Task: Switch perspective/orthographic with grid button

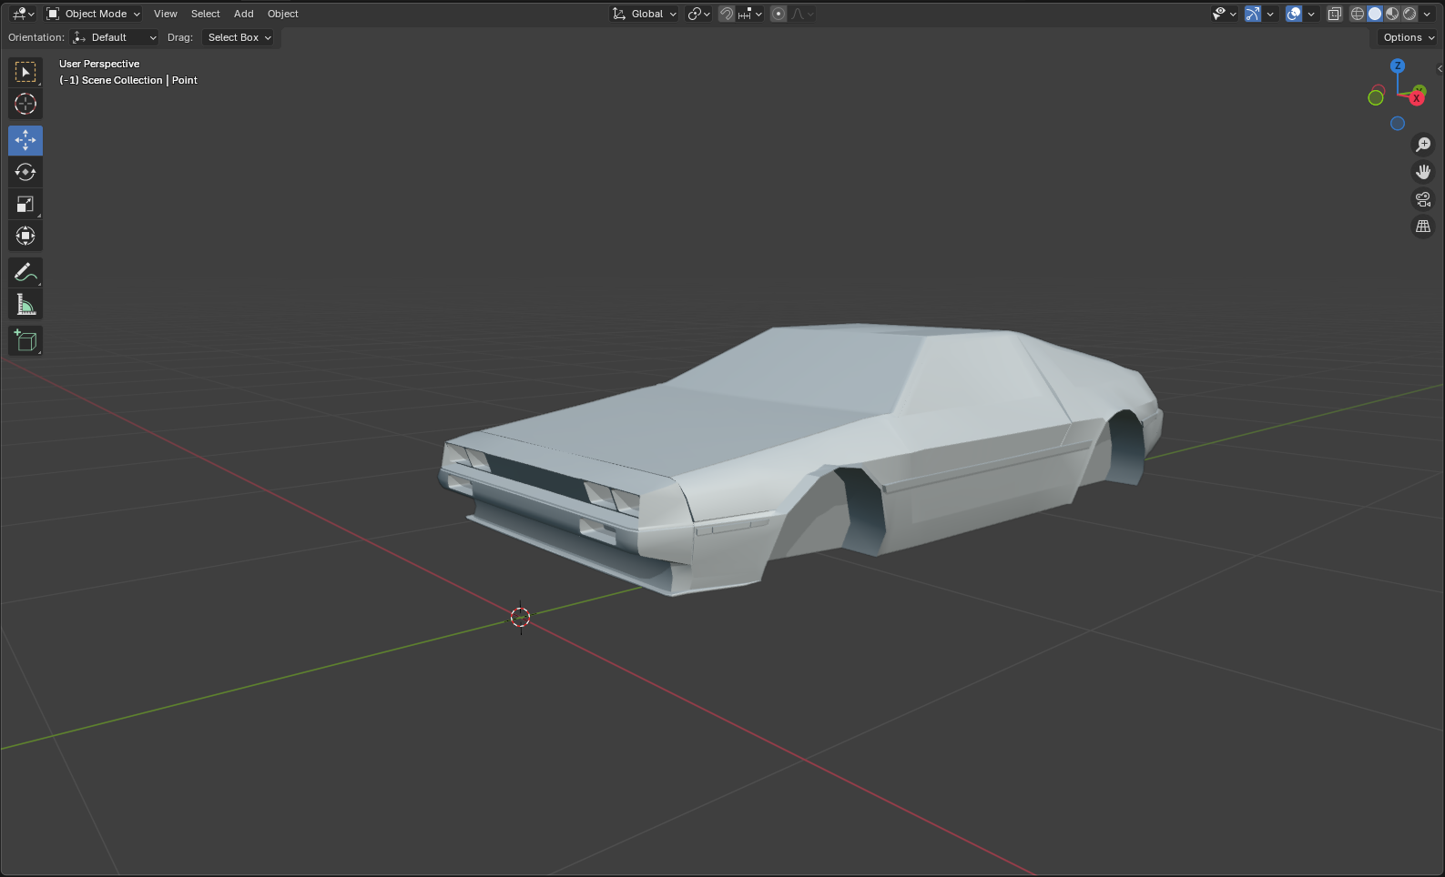Action: click(x=1422, y=227)
